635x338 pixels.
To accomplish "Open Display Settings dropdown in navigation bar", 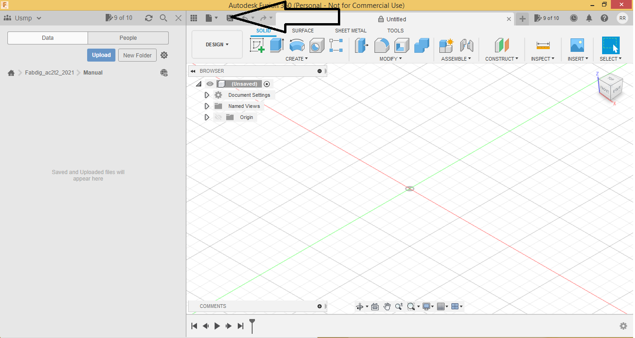I will (427, 307).
